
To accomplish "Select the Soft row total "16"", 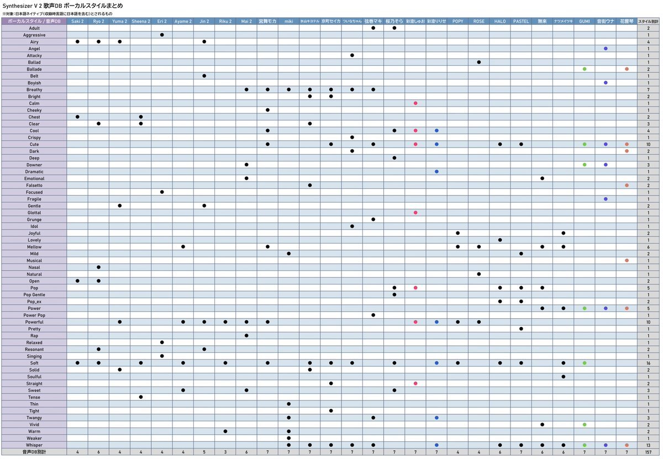I will [x=648, y=363].
